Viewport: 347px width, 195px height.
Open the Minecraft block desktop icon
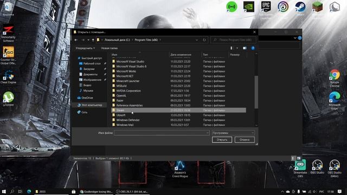(x=317, y=7)
